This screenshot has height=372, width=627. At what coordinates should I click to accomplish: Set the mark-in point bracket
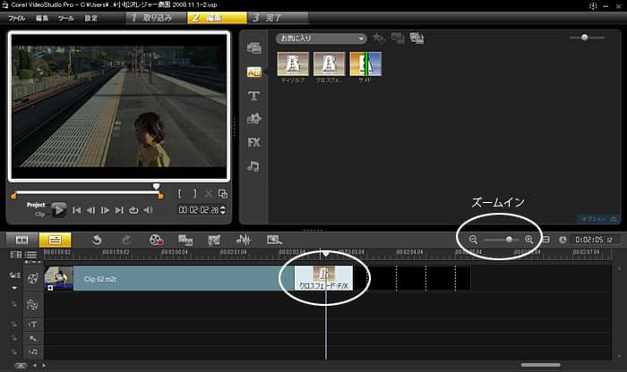click(180, 193)
